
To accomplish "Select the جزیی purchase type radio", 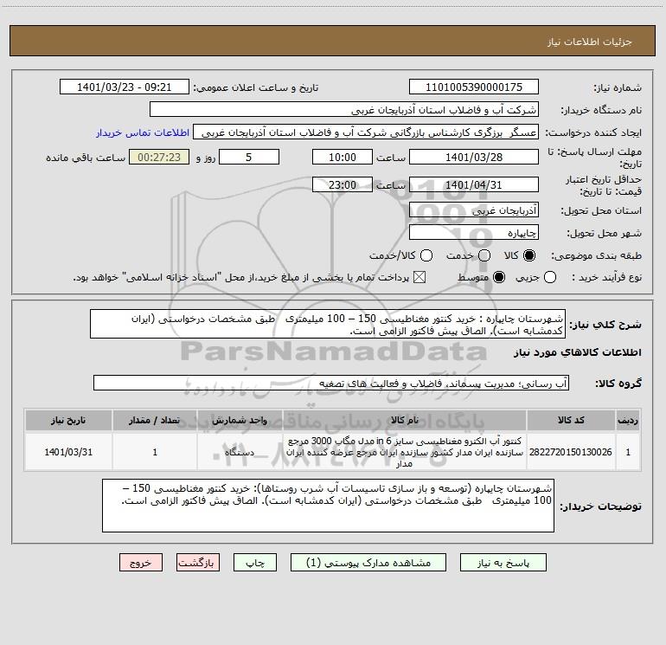I will point(550,277).
